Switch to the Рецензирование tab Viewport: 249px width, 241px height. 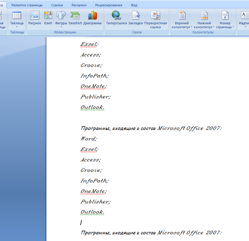(x=109, y=5)
